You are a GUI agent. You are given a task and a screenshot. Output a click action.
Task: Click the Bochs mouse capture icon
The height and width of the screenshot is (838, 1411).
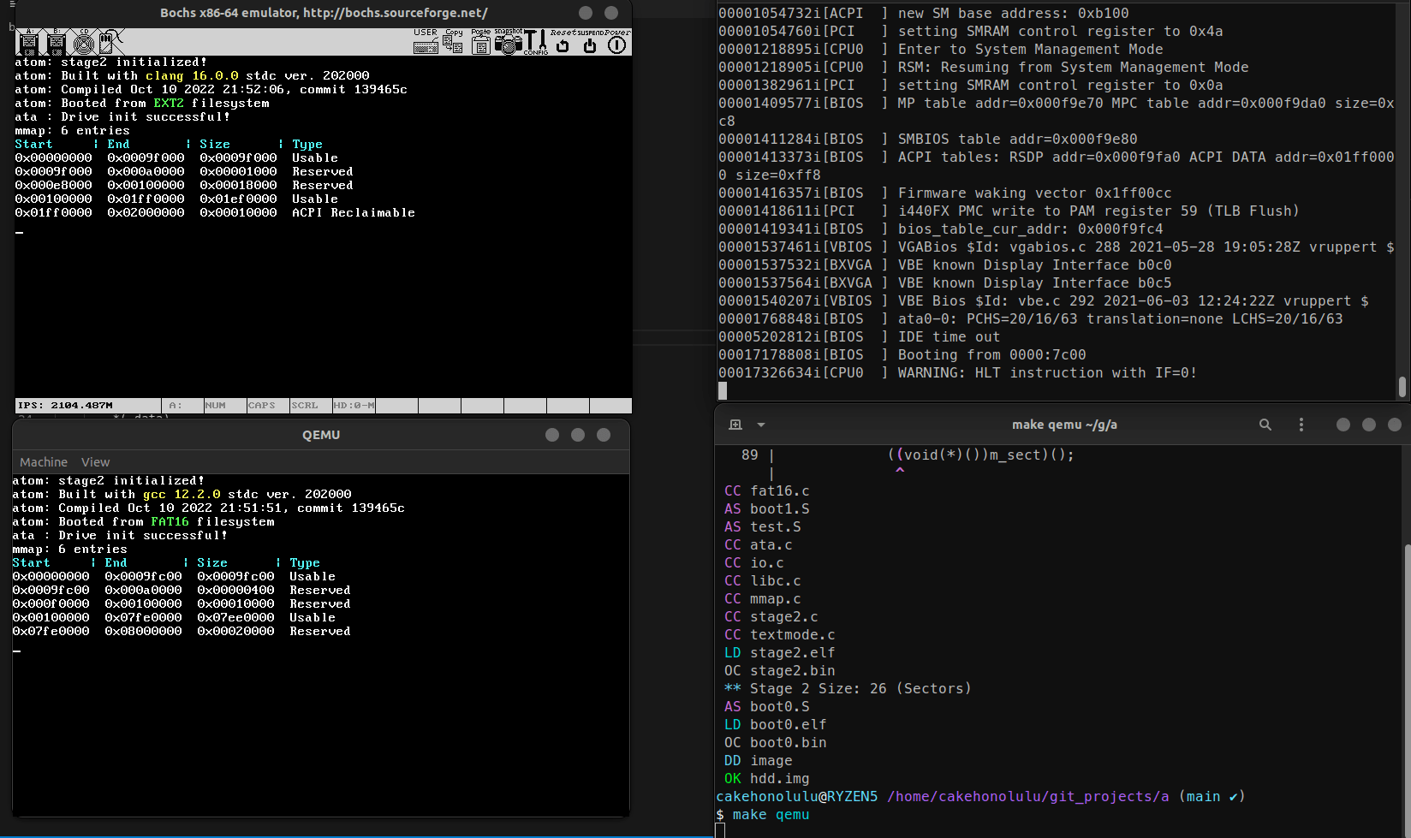(110, 41)
